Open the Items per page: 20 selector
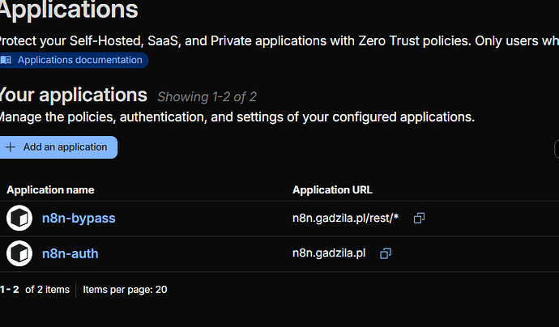The width and height of the screenshot is (559, 327). [x=125, y=289]
